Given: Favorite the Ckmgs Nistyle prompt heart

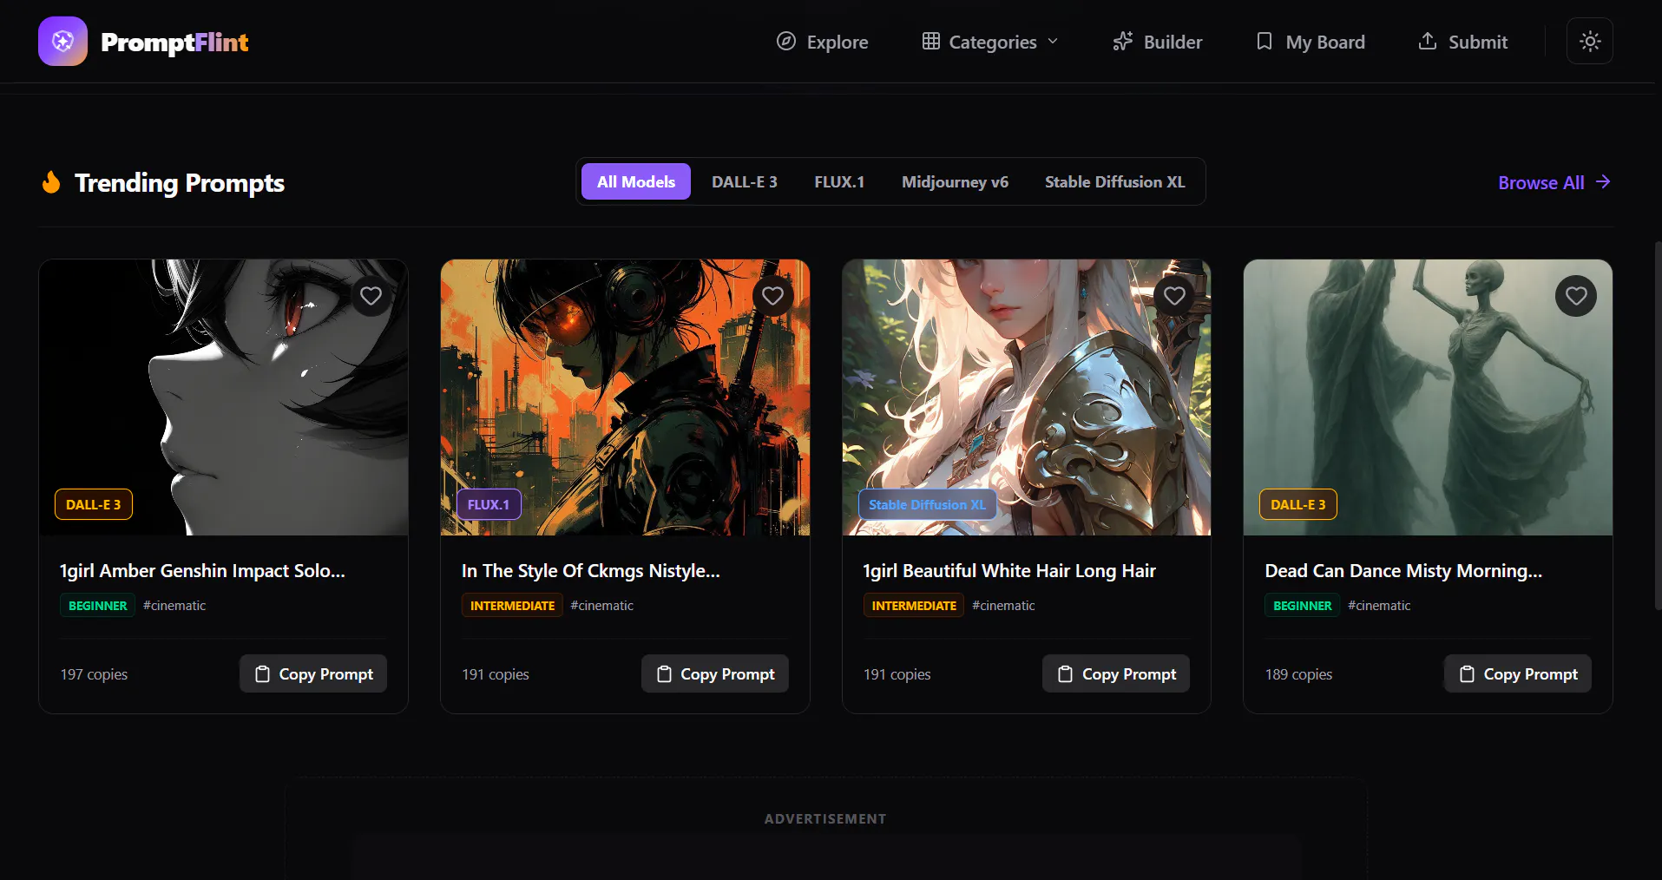Looking at the screenshot, I should (x=772, y=296).
